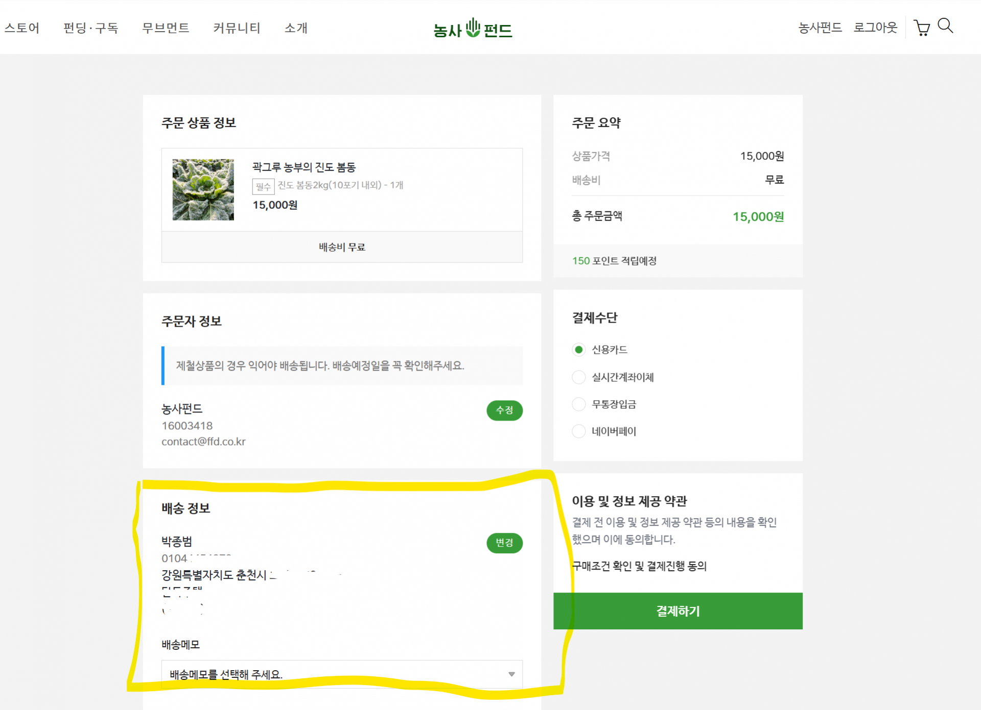Click the 농사펀드 center logo
The image size is (981, 710).
(473, 29)
